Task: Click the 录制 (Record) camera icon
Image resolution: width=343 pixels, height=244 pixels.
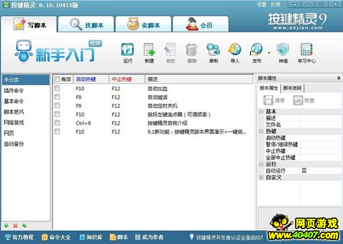Action: [213, 50]
